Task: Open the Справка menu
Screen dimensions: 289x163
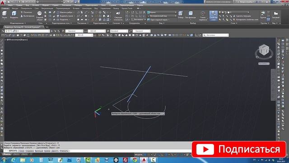Action: click(112, 5)
